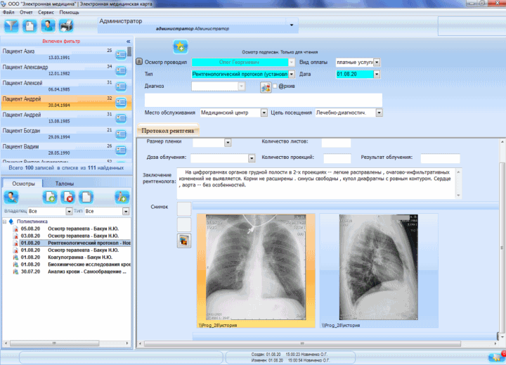Click the star add icon above form
Viewport: 506px width, 365px height.
181,47
